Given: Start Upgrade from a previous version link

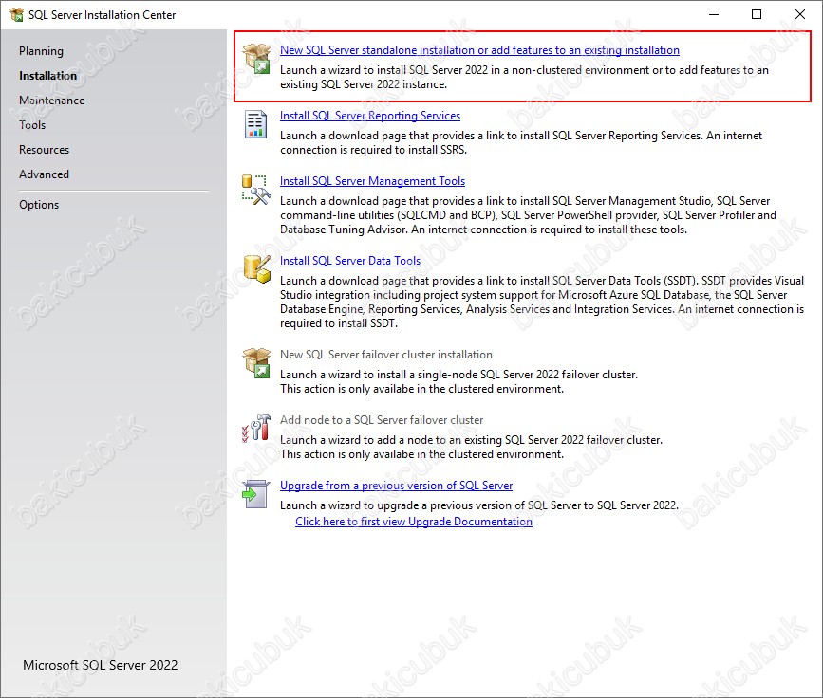Looking at the screenshot, I should (x=396, y=486).
